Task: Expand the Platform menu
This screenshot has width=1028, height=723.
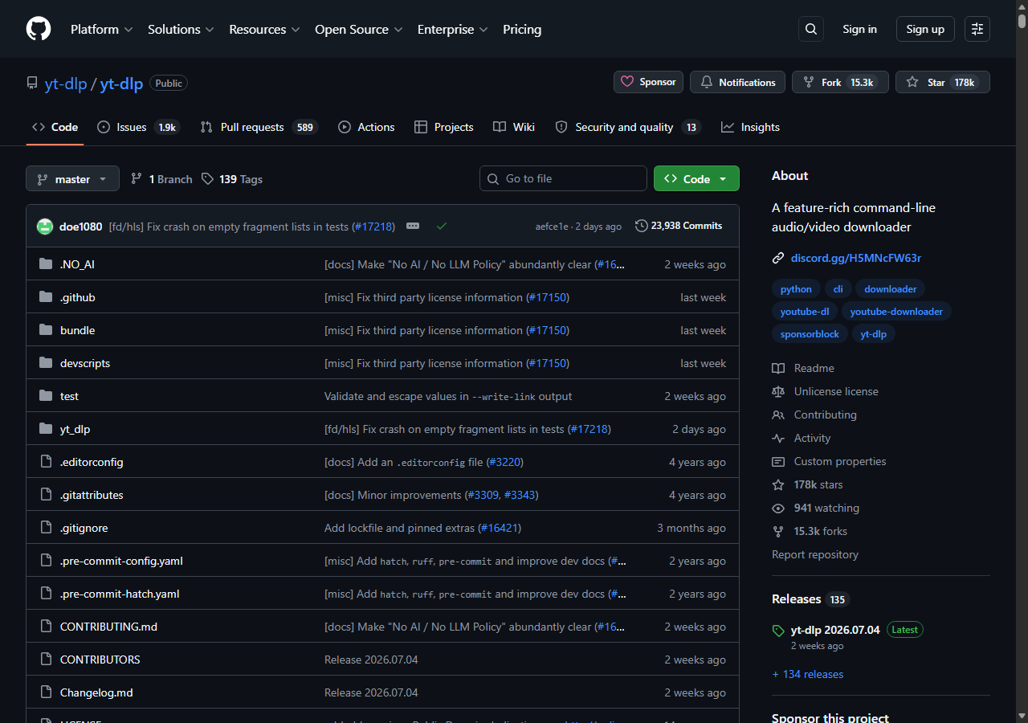Action: (101, 29)
